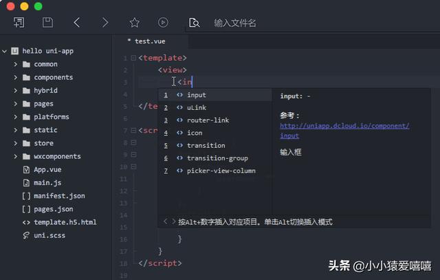Collapse the hello uni-app project
Image resolution: width=440 pixels, height=280 pixels.
coord(5,51)
